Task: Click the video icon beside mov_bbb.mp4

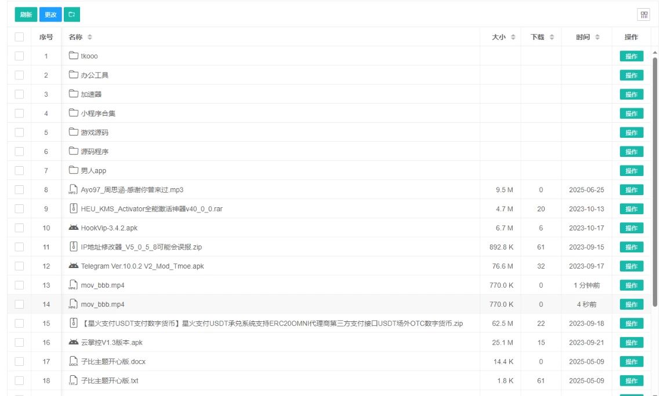Action: [x=72, y=285]
